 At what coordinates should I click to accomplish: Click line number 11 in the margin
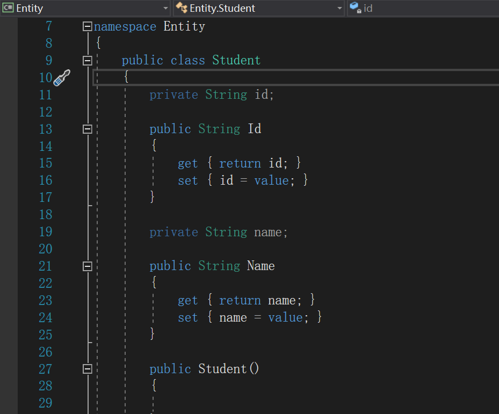(46, 95)
